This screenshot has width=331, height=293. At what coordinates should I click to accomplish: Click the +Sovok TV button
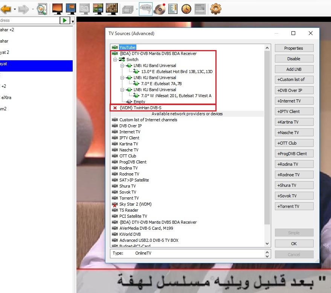(x=294, y=196)
